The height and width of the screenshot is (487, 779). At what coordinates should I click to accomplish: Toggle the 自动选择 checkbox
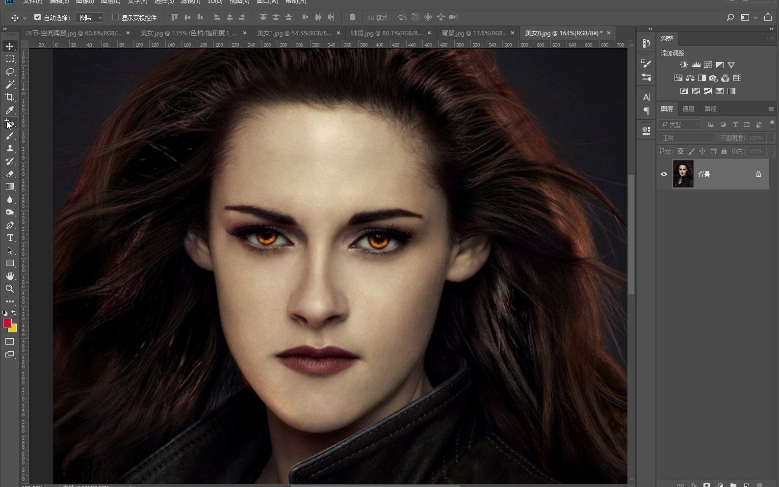[38, 17]
